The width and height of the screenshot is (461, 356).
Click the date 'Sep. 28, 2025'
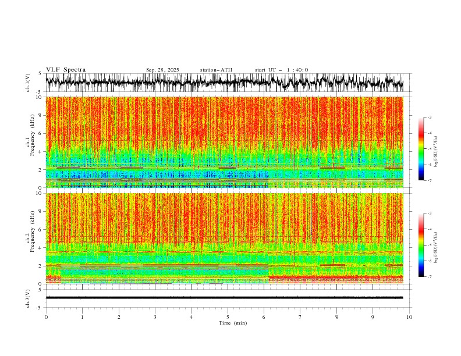(x=162, y=70)
